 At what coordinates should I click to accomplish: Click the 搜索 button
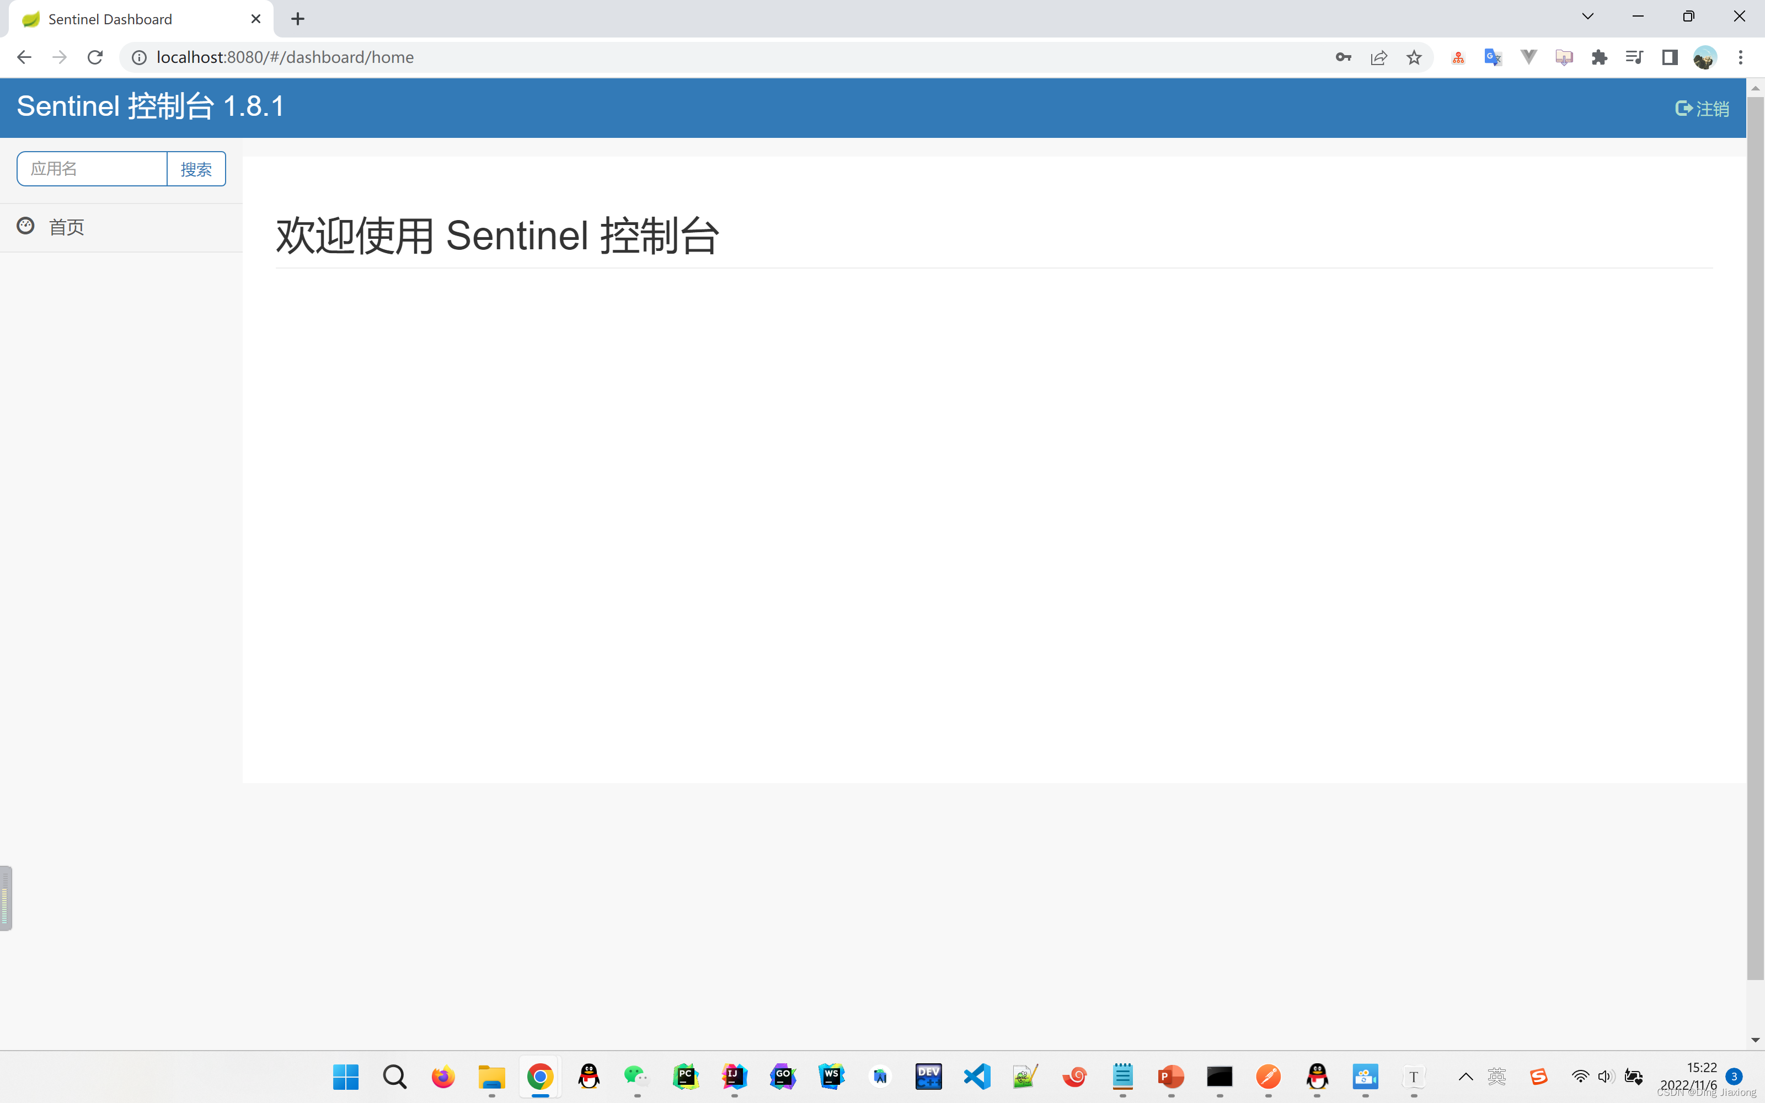[x=196, y=169]
